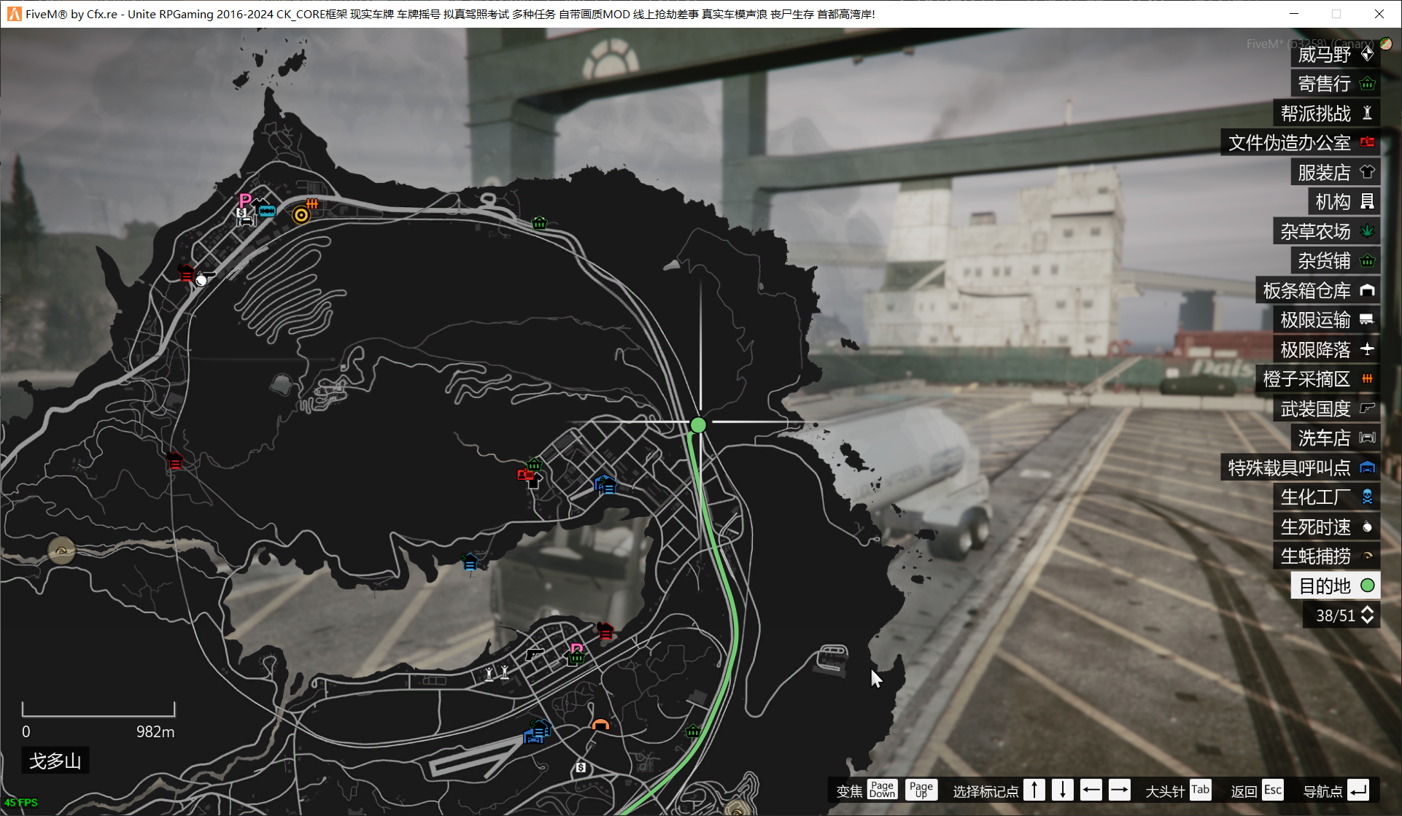This screenshot has height=816, width=1402.
Task: Select the gun blip in the southern lakeside town
Action: (535, 653)
